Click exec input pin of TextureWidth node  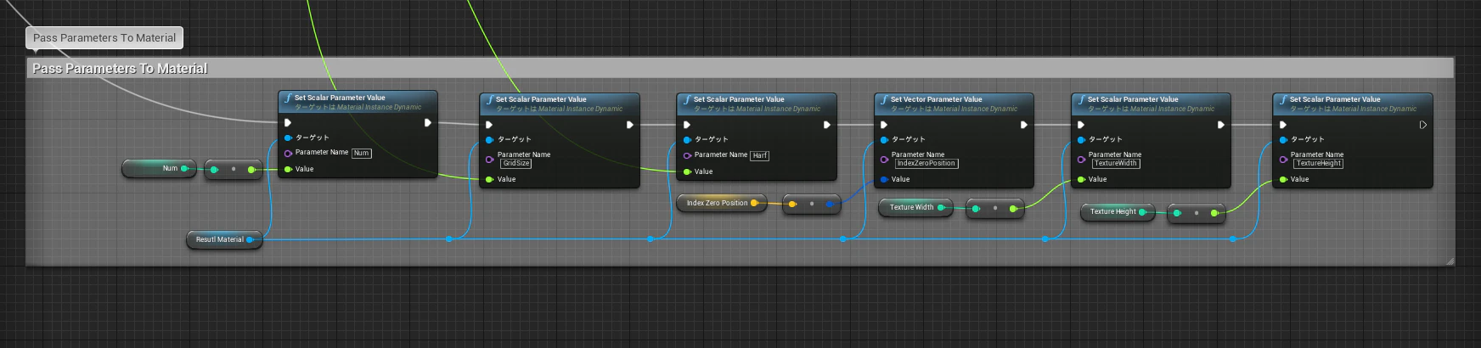pyautogui.click(x=1081, y=125)
